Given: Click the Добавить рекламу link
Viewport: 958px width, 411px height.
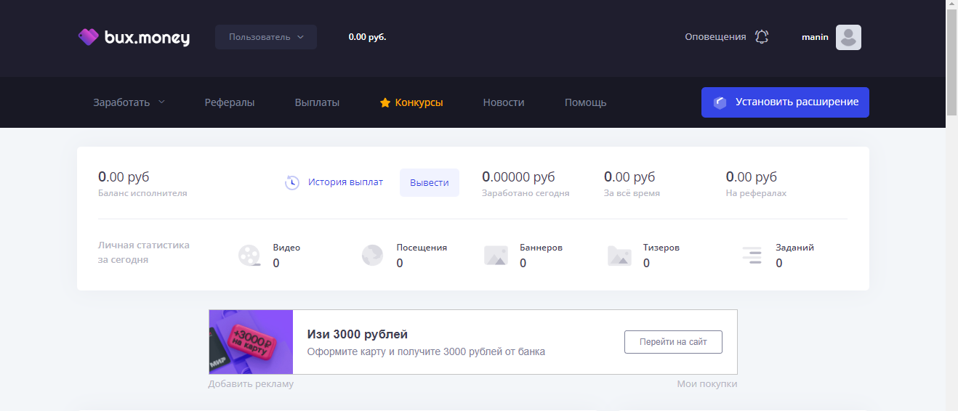Looking at the screenshot, I should [251, 383].
